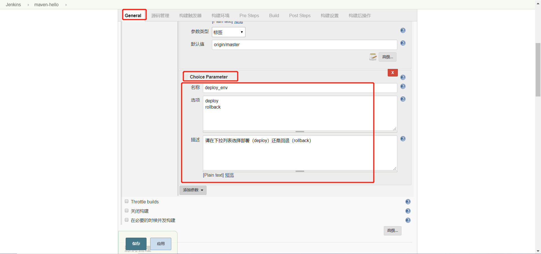This screenshot has width=541, height=254.
Task: Check 在必要的时候并发构建 checkbox
Action: pos(127,220)
